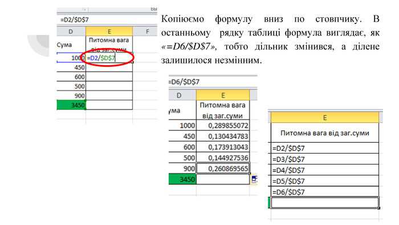This screenshot has width=399, height=225.
Task: Select the 0,144927536 cell
Action: [x=223, y=158]
